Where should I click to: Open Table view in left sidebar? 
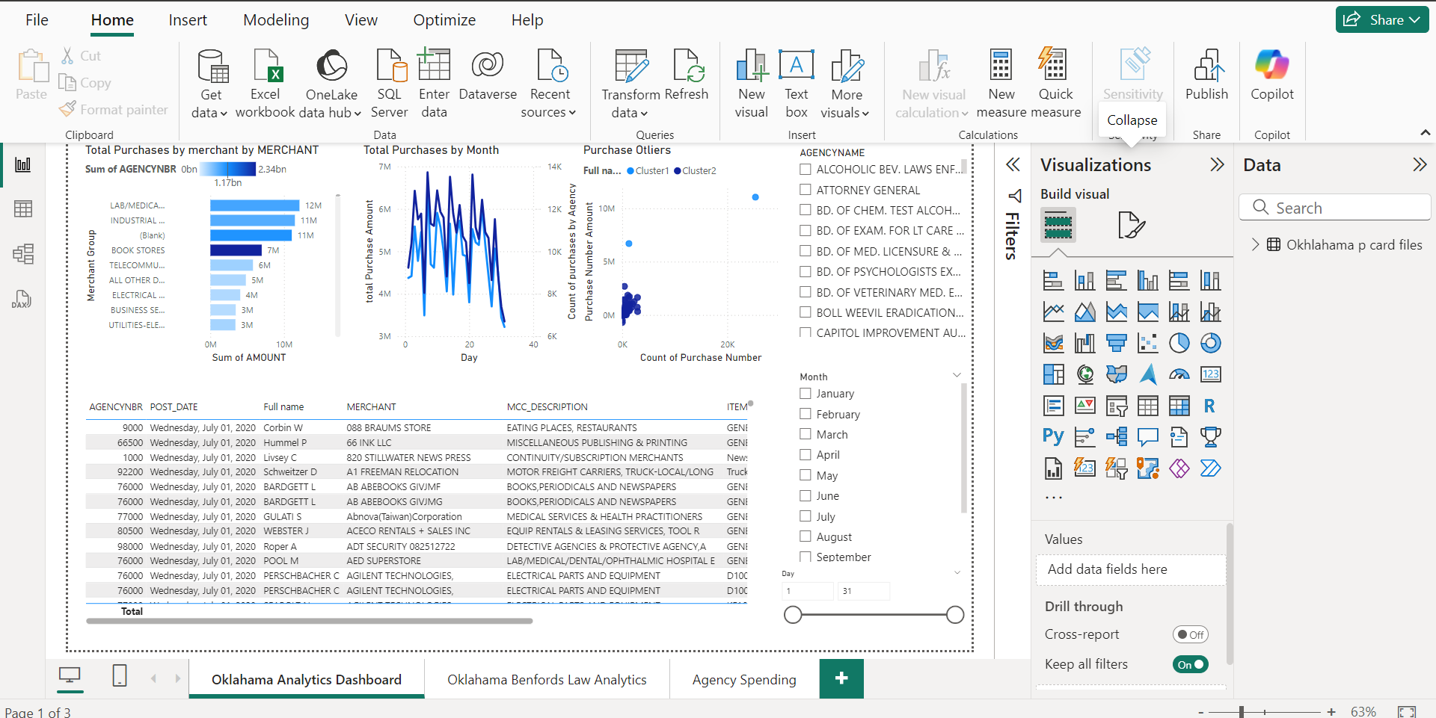point(23,209)
